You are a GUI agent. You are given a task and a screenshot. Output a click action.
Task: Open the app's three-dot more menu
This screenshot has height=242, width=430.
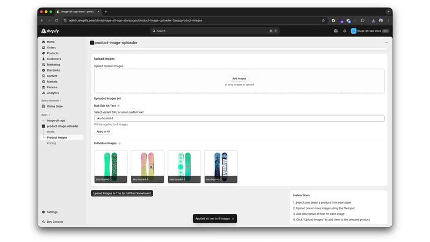(386, 43)
